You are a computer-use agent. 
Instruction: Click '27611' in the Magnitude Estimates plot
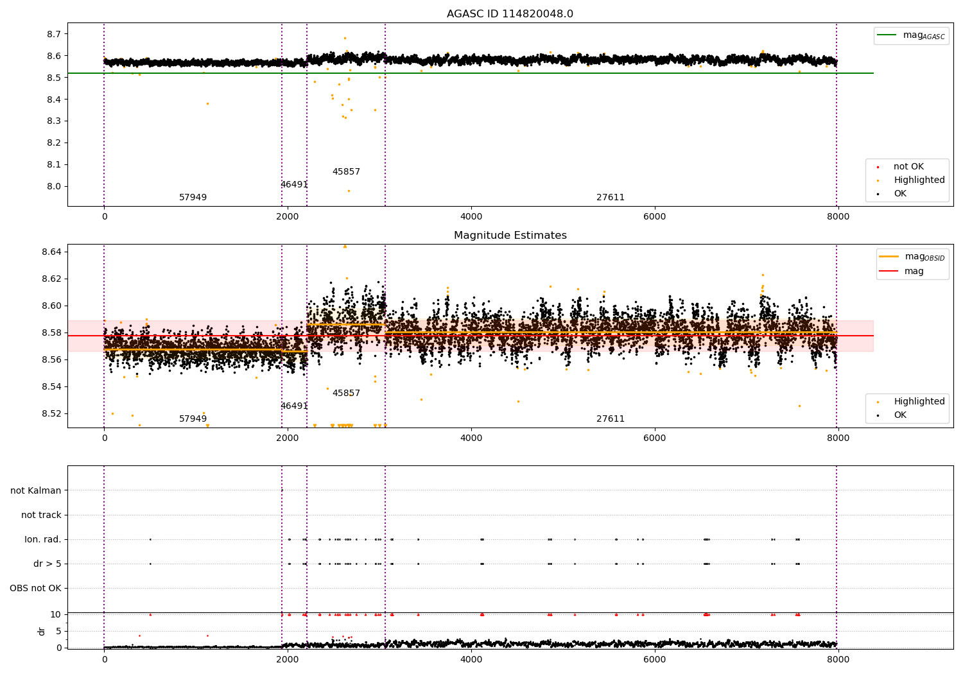tap(611, 419)
